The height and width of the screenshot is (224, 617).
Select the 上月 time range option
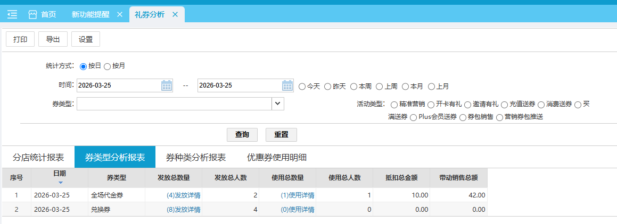[432, 86]
